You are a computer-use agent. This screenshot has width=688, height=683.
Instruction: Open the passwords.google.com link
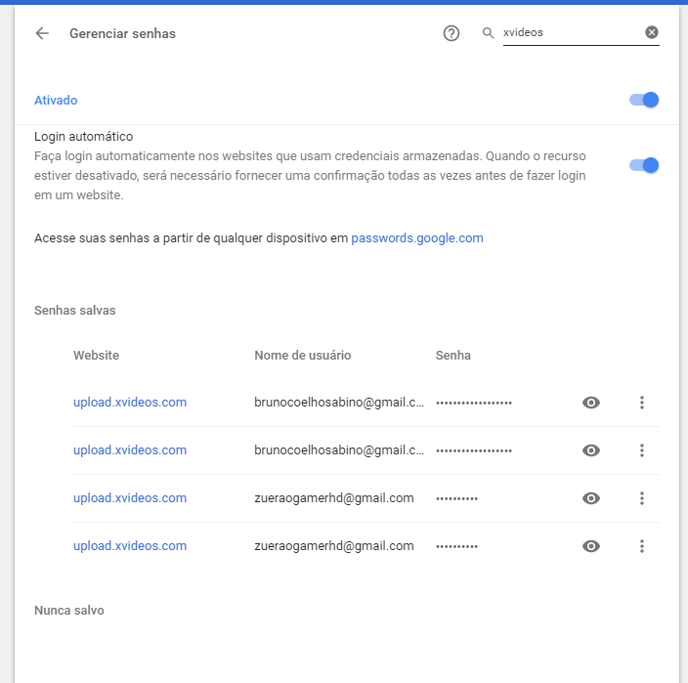tap(417, 238)
